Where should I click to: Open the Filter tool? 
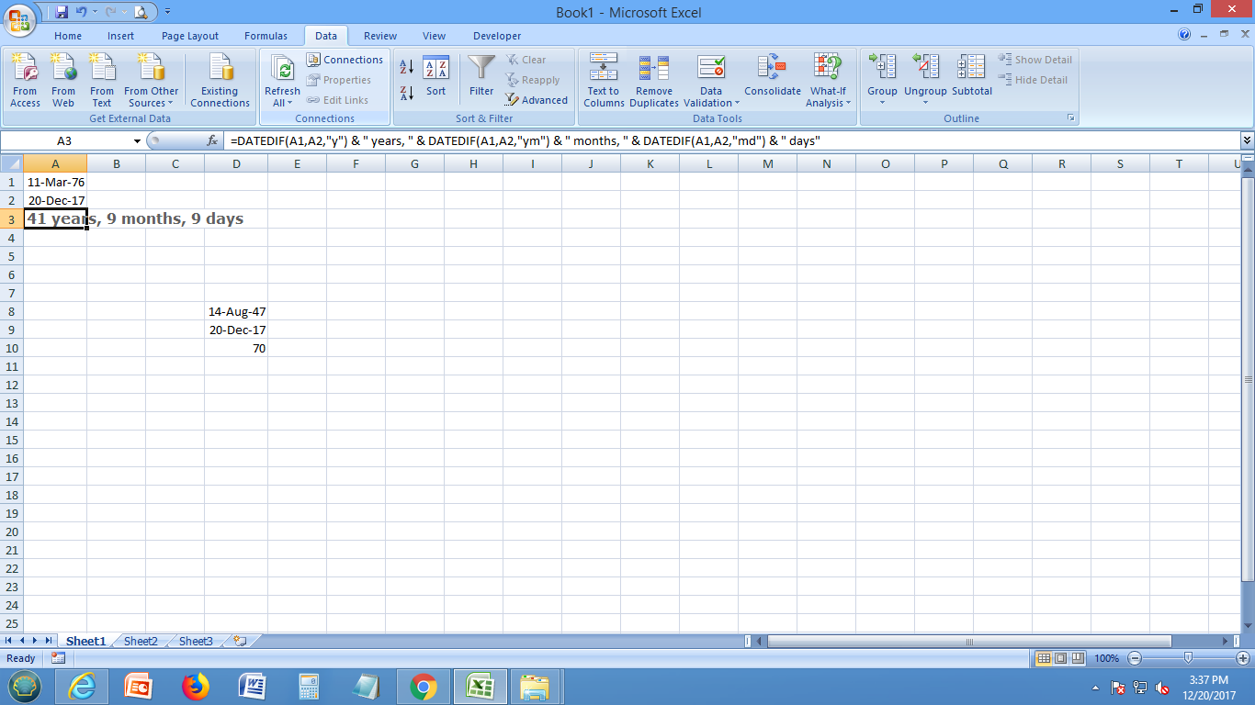pyautogui.click(x=481, y=80)
